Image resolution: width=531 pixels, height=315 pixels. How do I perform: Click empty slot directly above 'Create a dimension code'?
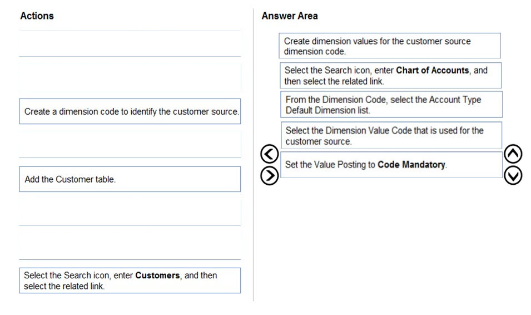tap(130, 77)
